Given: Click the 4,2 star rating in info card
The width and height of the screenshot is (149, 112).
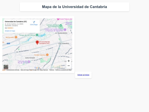Looking at the screenshot, I should (x=9, y=28).
